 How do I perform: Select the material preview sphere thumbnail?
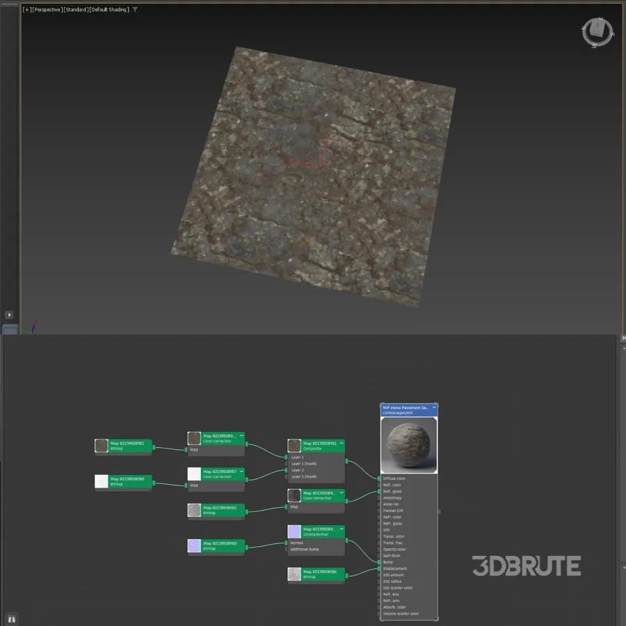409,444
